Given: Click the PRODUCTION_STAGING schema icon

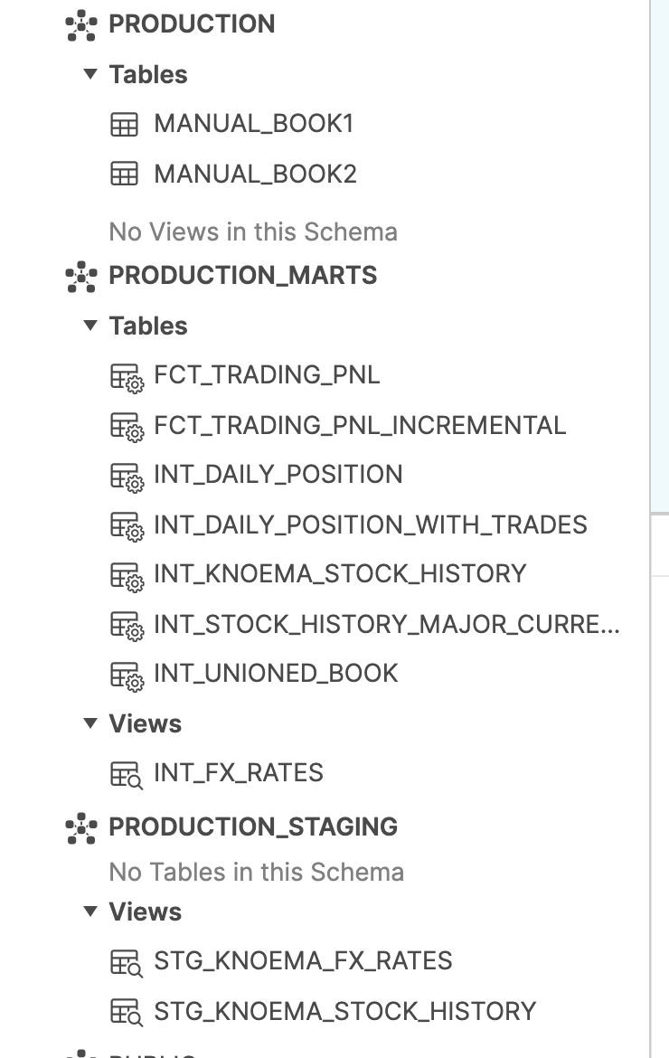Looking at the screenshot, I should pyautogui.click(x=81, y=828).
